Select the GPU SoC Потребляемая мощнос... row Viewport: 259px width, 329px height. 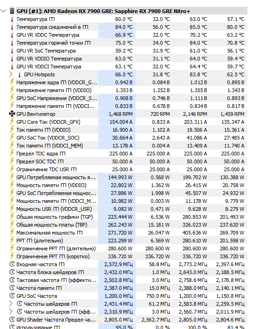pyautogui.click(x=128, y=193)
